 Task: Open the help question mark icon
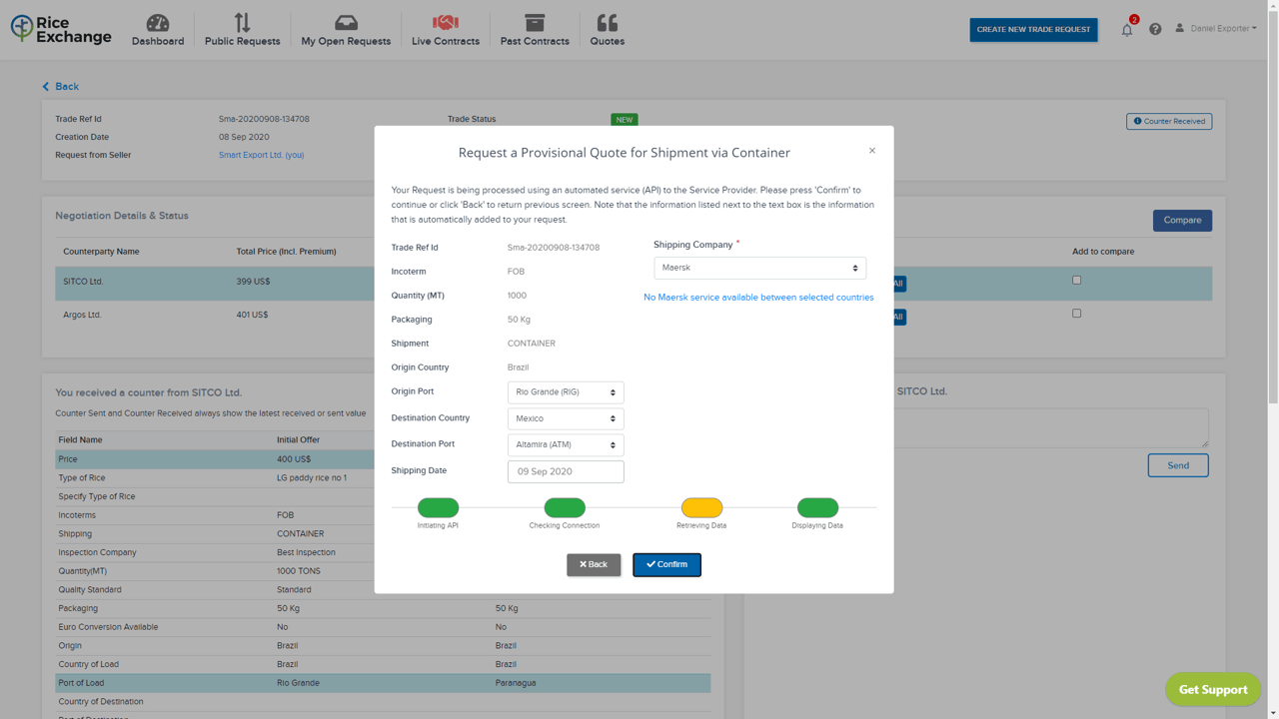click(x=1155, y=29)
